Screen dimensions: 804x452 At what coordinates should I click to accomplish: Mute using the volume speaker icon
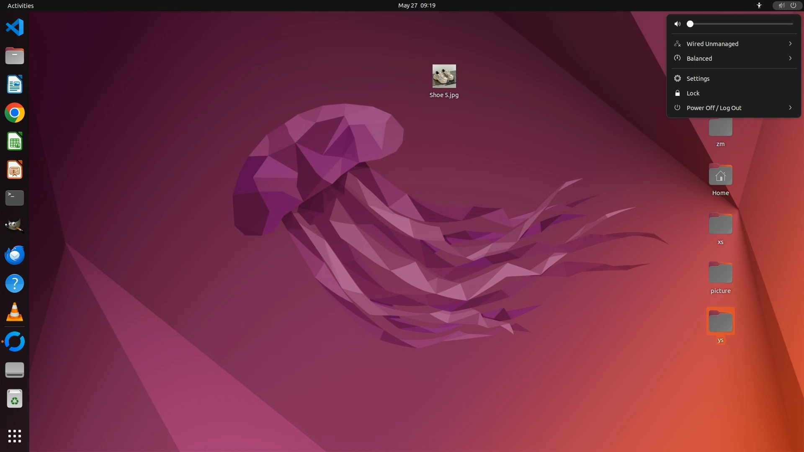[x=678, y=24]
